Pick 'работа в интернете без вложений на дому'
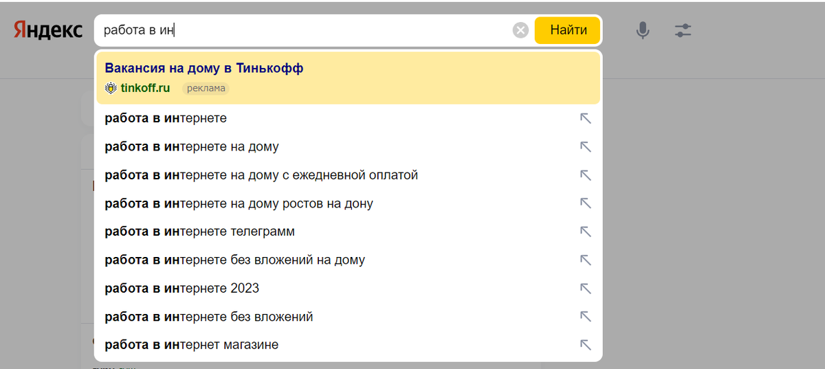The width and height of the screenshot is (825, 369). point(348,260)
